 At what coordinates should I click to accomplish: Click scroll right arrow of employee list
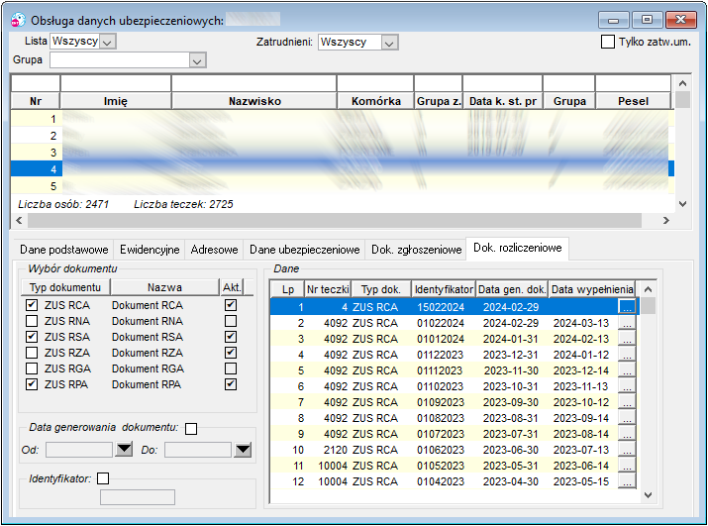[x=666, y=221]
